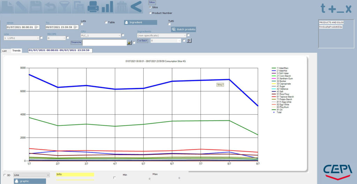Enable the Table checkbox
This screenshot has width=357, height=184.
click(x=106, y=22)
